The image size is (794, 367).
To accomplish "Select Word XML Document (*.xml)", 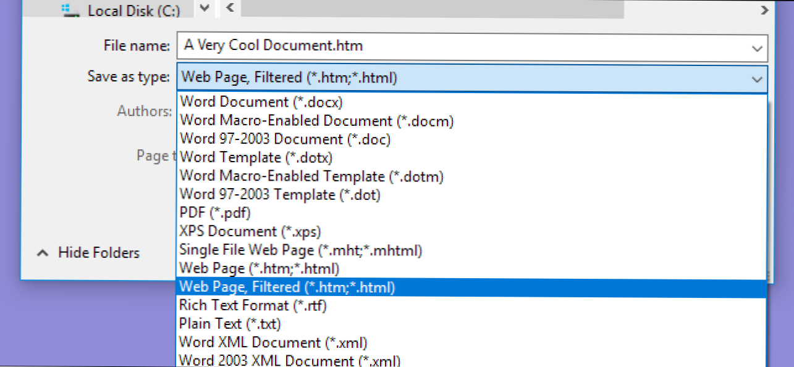I will (273, 342).
